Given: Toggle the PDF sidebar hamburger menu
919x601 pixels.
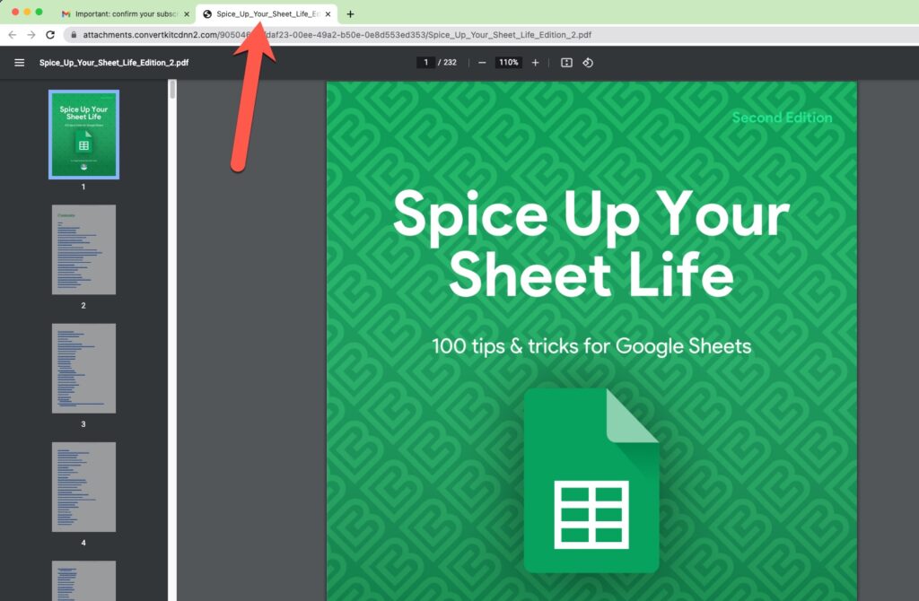Looking at the screenshot, I should [20, 63].
